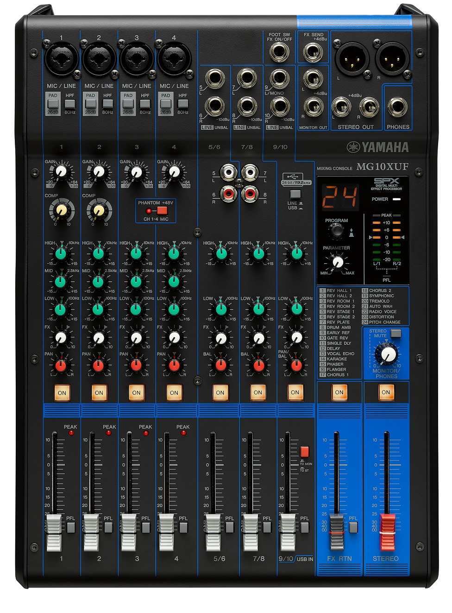Engage the channel 7/8 PFL button
Image resolution: width=452 pixels, height=613 pixels.
click(x=267, y=527)
